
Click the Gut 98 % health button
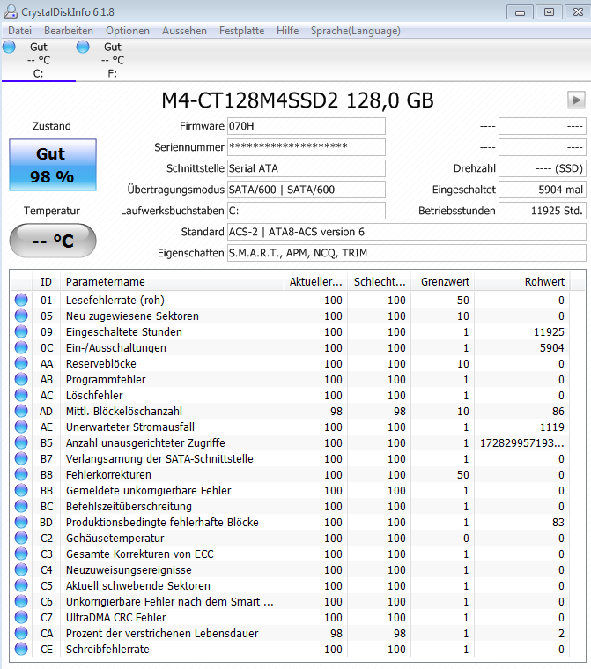click(x=53, y=165)
